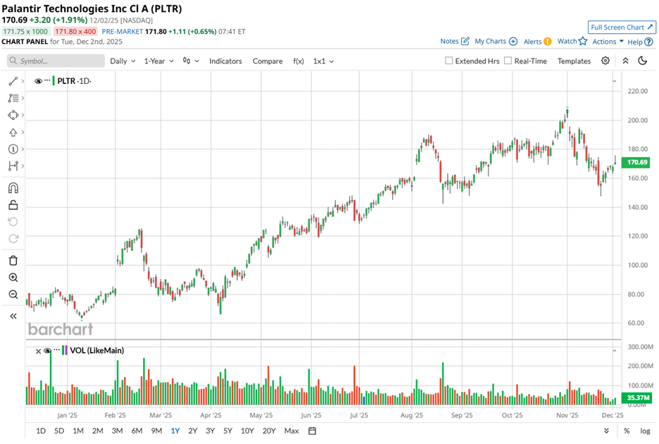659x444 pixels.
Task: Select the 6M time range tab
Action: [x=137, y=431]
